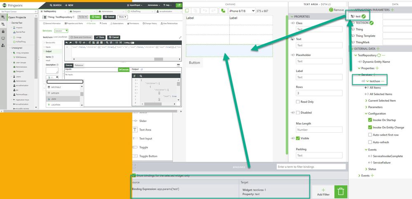Screen dimensions: 412x199
Task: Open the Change History tab
Action: pyautogui.click(x=150, y=23)
